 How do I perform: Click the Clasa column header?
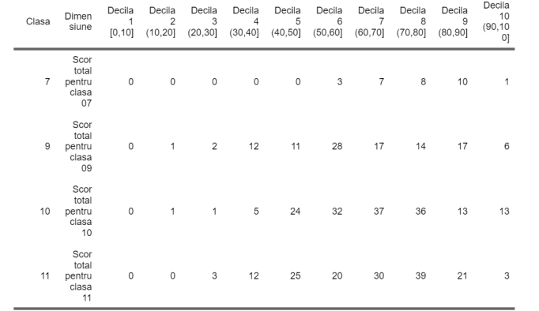38,21
